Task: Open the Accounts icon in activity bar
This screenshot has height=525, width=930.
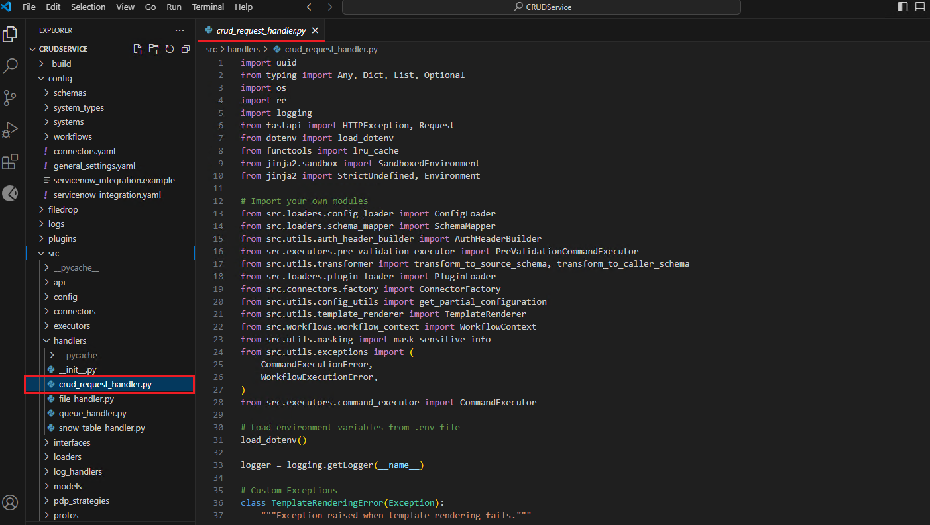Action: click(10, 502)
